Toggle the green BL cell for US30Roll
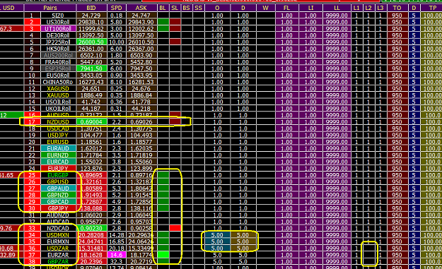 coord(163,22)
